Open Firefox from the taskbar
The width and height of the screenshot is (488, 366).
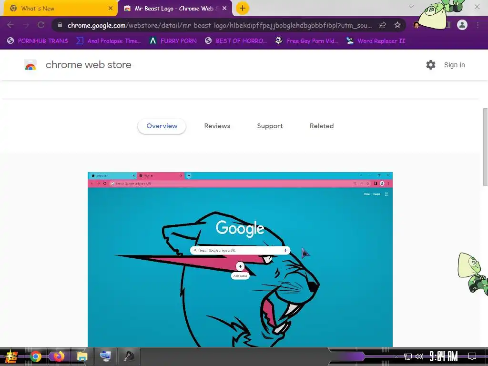pyautogui.click(x=59, y=356)
